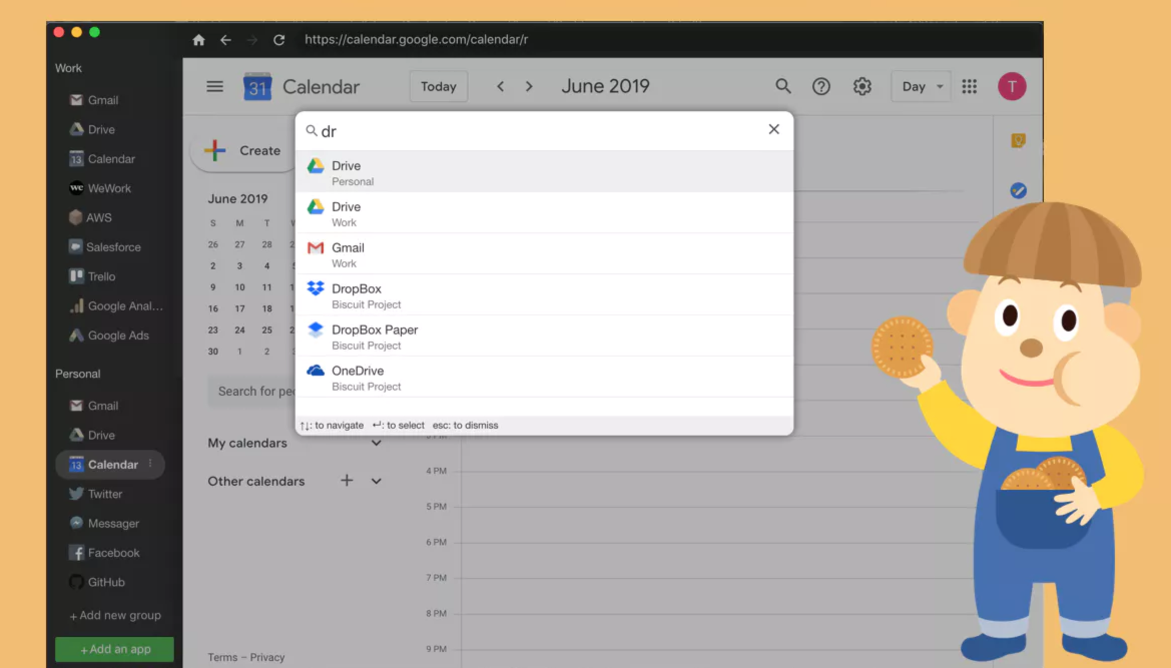Screen dimensions: 1171x668
Task: Open GitHub in the sidebar
Action: coord(97,582)
